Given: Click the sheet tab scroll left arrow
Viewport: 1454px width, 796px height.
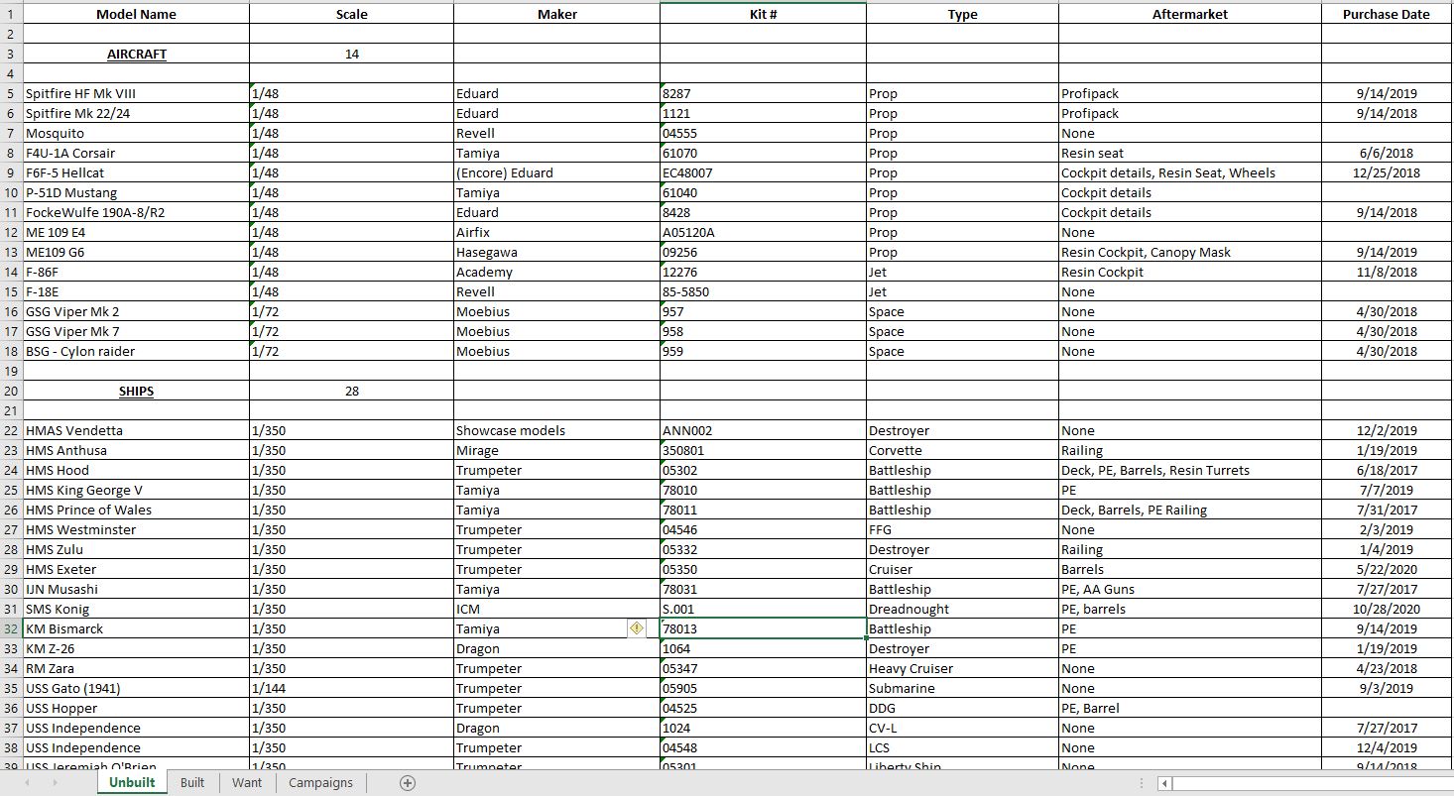Looking at the screenshot, I should pos(28,783).
